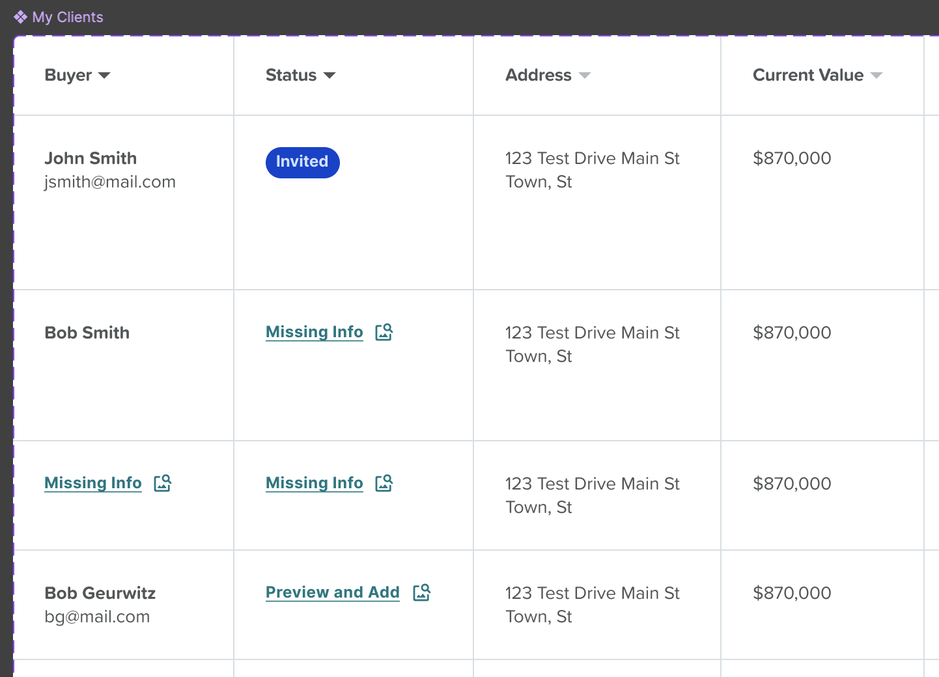Click the Invited status badge
The width and height of the screenshot is (939, 677).
[303, 162]
